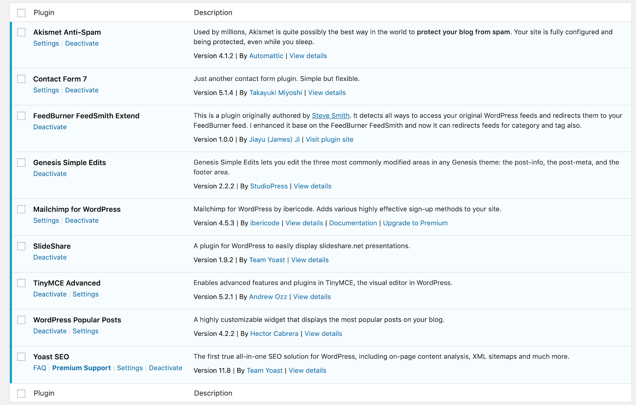Image resolution: width=636 pixels, height=405 pixels.
Task: Open Mailchimp for WordPress Settings
Action: [x=46, y=220]
